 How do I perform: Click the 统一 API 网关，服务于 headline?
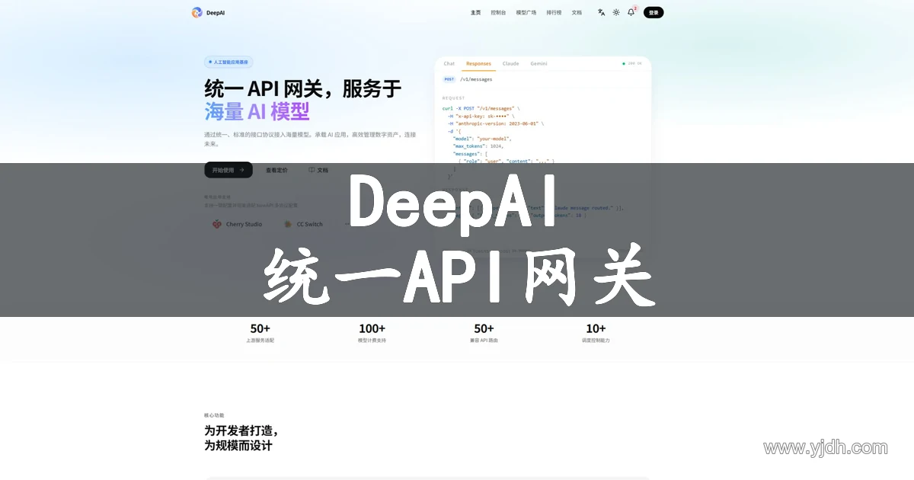click(x=302, y=89)
